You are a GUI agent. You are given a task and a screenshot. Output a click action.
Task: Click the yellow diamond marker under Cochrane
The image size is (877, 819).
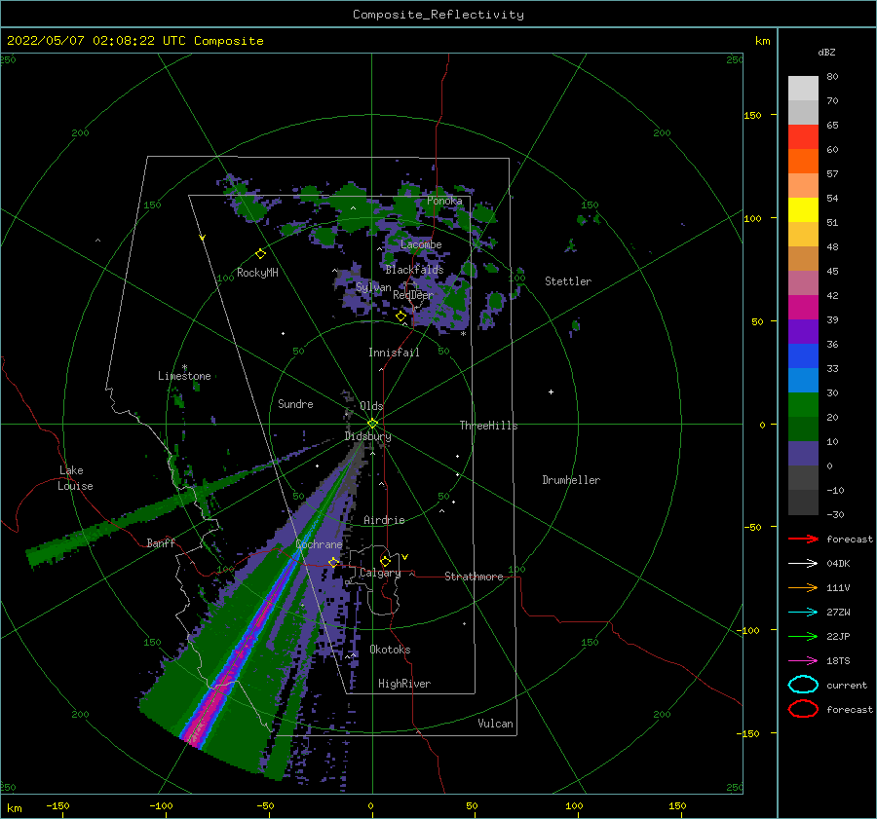pos(333,562)
